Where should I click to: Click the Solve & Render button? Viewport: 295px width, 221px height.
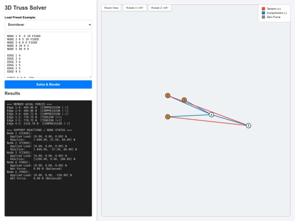tap(48, 85)
